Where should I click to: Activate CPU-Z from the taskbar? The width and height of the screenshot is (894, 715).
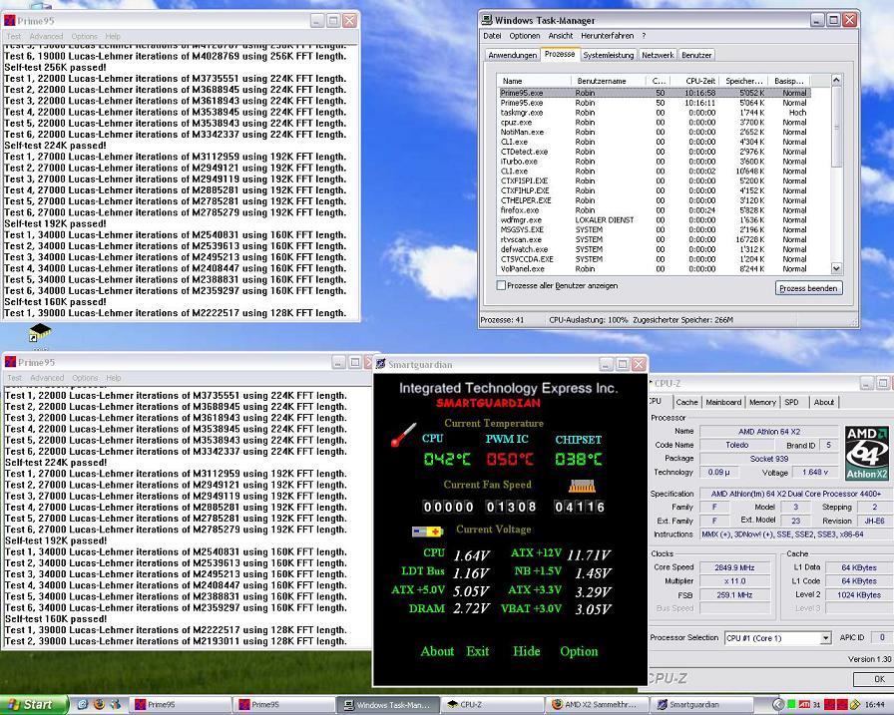coord(492,705)
